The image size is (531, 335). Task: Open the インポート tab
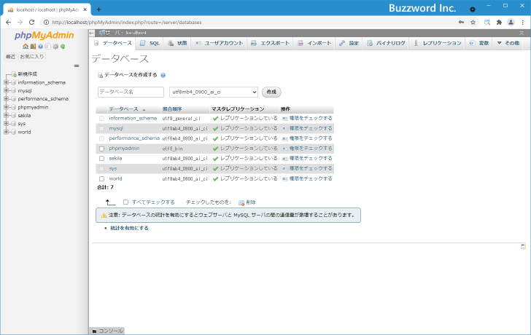314,43
